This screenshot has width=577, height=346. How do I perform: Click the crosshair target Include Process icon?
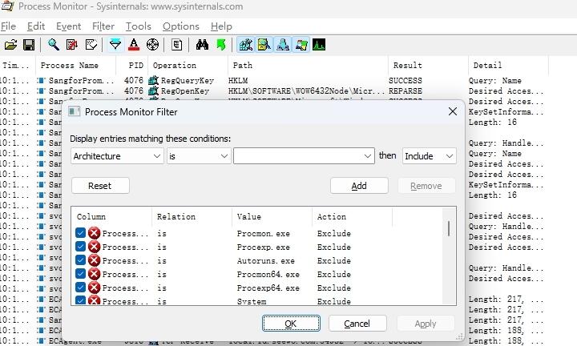point(153,45)
